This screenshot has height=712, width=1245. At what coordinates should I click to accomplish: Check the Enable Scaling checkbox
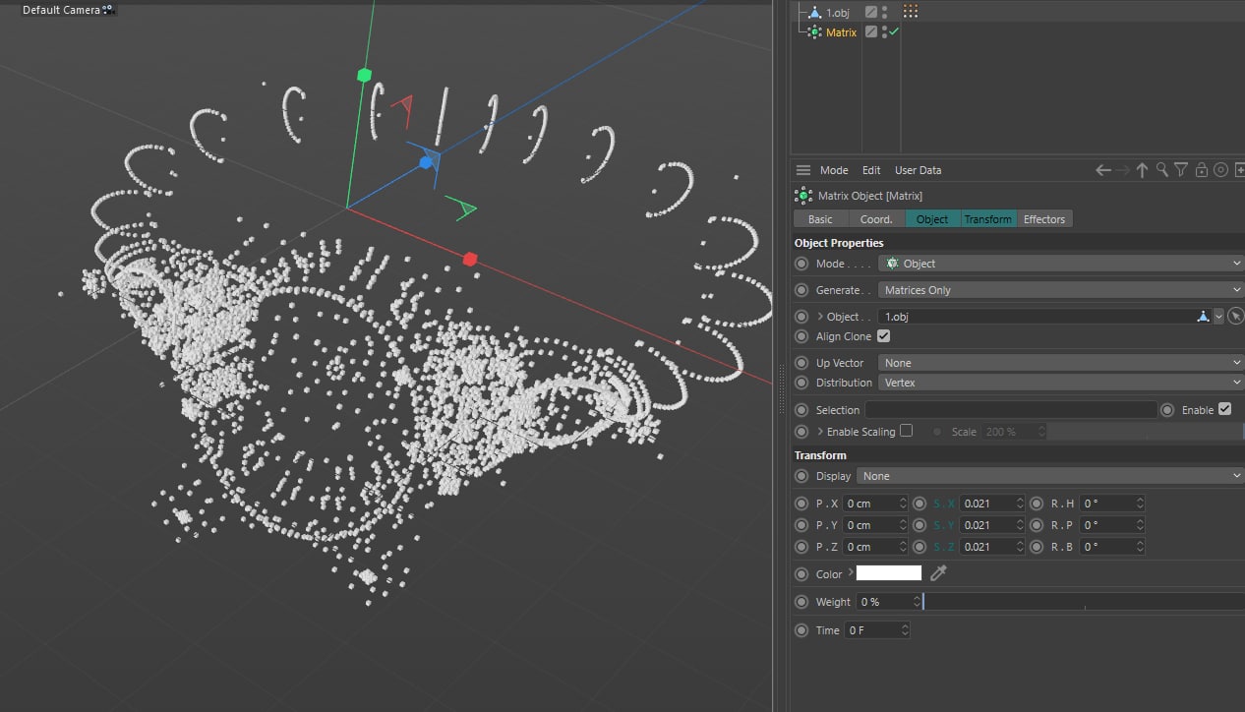(907, 431)
